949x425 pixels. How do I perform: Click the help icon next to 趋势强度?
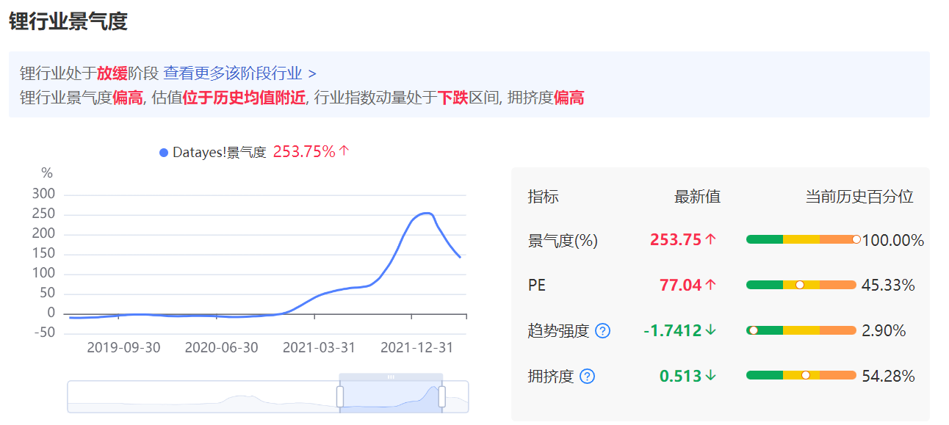click(602, 331)
